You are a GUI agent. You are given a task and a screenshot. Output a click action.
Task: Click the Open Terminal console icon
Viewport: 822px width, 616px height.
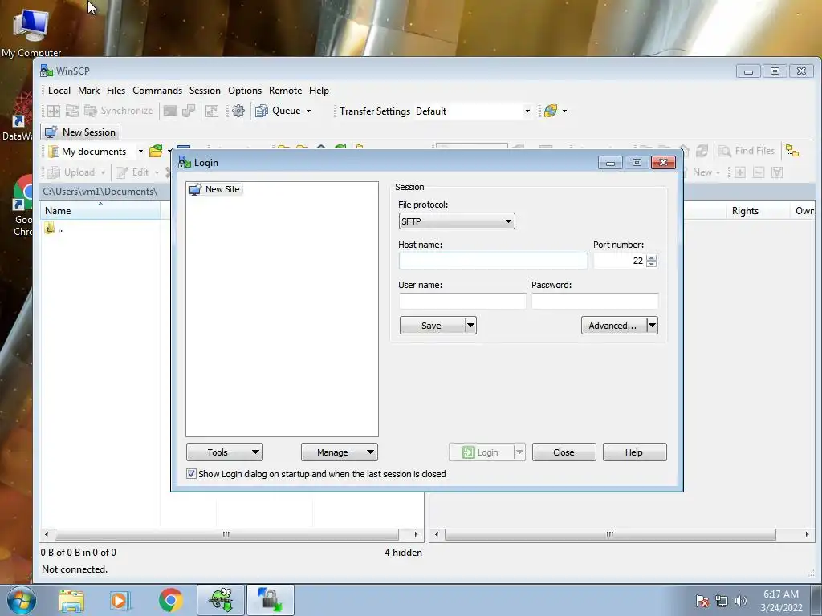[170, 111]
